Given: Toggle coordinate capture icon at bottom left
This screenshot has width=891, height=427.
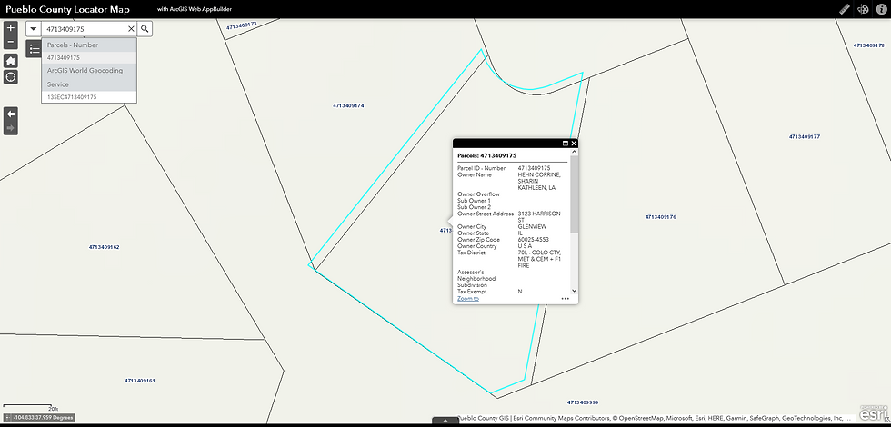Looking at the screenshot, I should click(7, 417).
